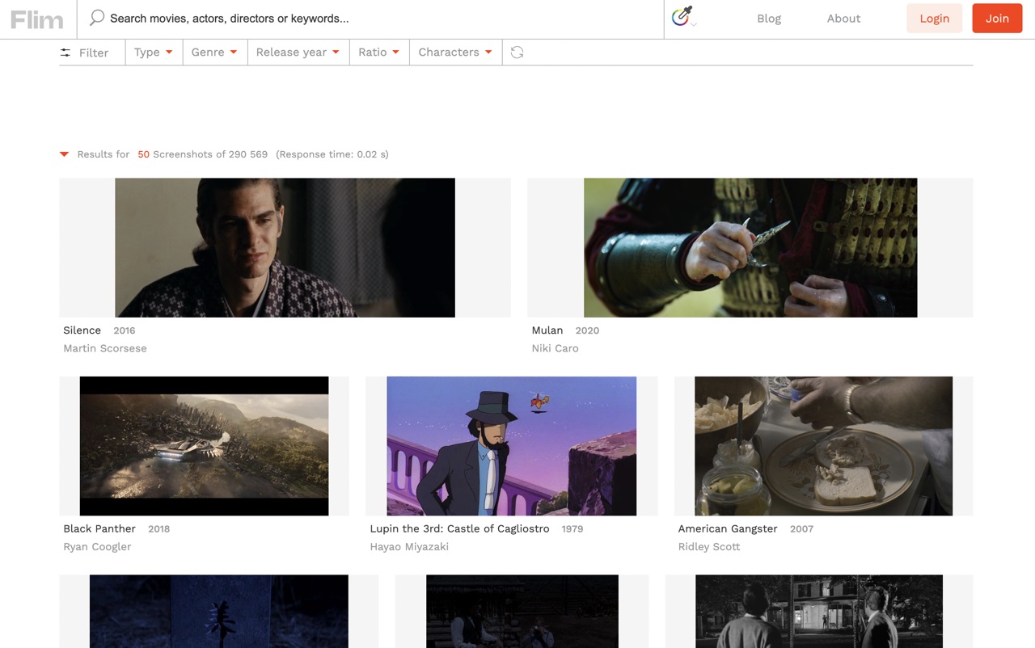The width and height of the screenshot is (1035, 648).
Task: Click the American Gangster title
Action: coord(728,528)
